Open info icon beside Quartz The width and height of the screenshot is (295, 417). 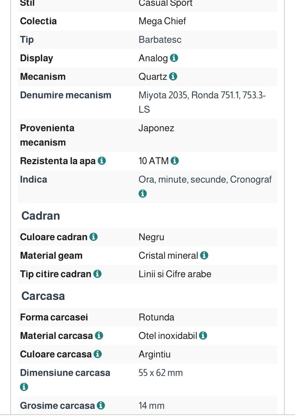[x=173, y=76]
